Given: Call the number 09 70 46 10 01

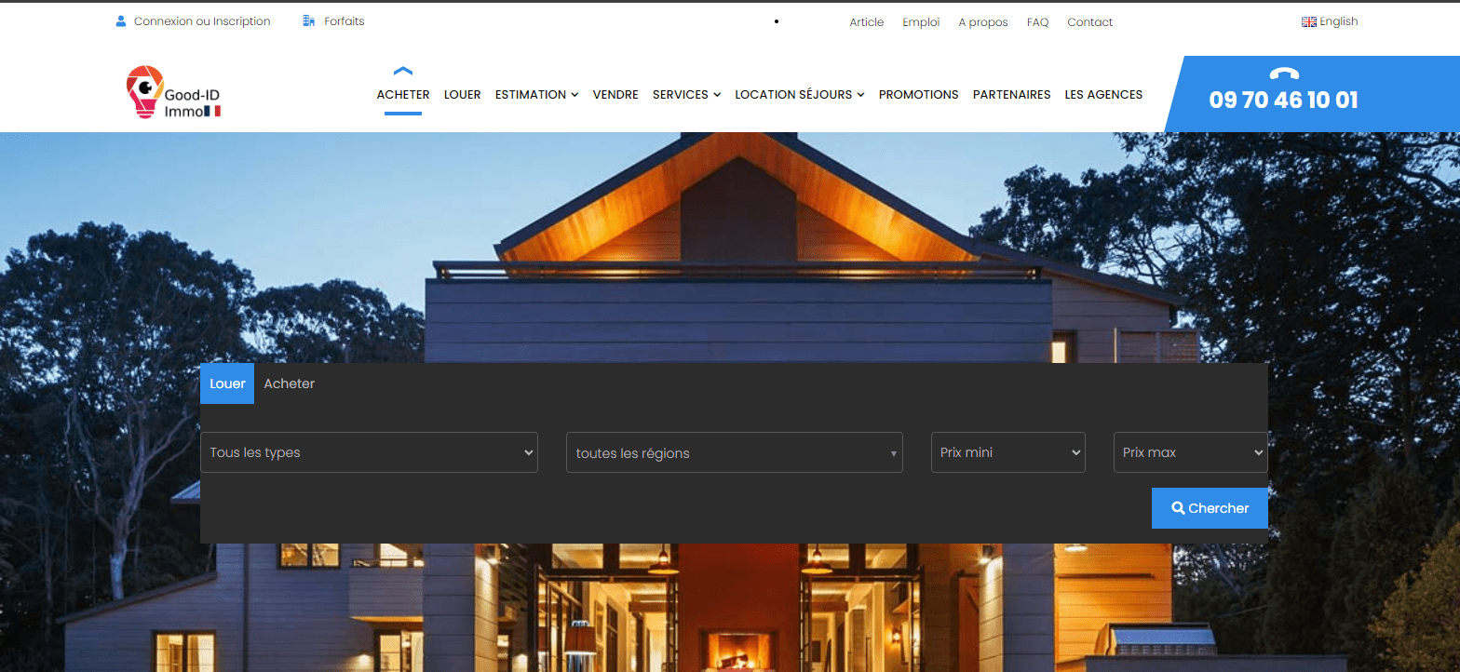Looking at the screenshot, I should (x=1283, y=101).
